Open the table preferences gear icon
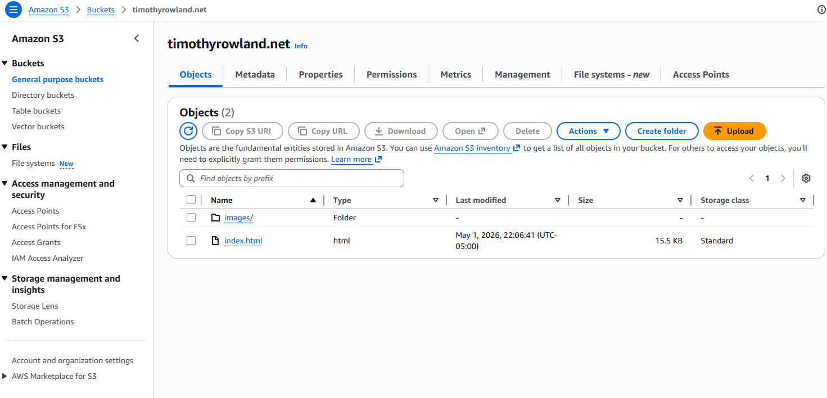 806,178
